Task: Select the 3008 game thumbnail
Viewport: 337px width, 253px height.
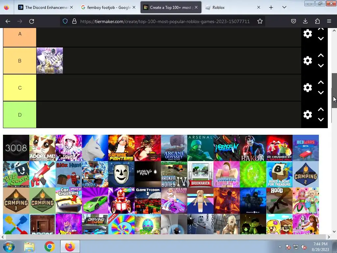Action: [x=16, y=148]
